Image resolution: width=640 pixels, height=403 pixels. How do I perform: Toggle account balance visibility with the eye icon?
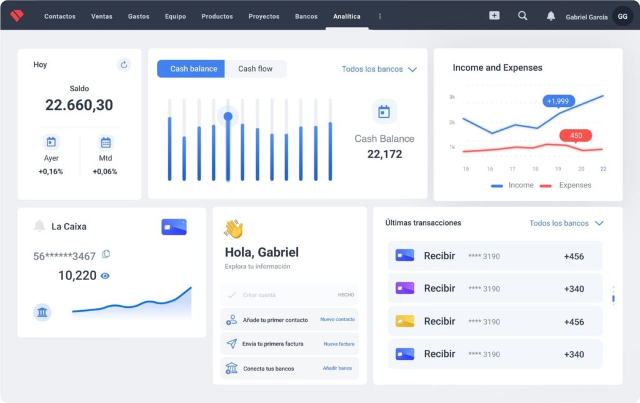pyautogui.click(x=106, y=275)
